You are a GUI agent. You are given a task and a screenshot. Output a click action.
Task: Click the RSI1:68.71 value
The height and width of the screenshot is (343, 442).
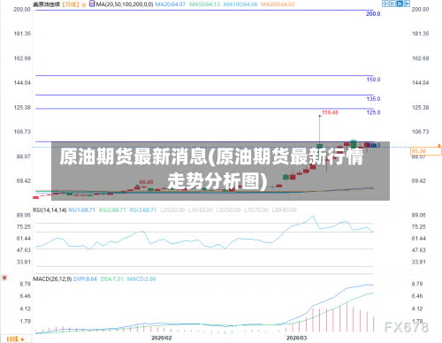(82, 210)
